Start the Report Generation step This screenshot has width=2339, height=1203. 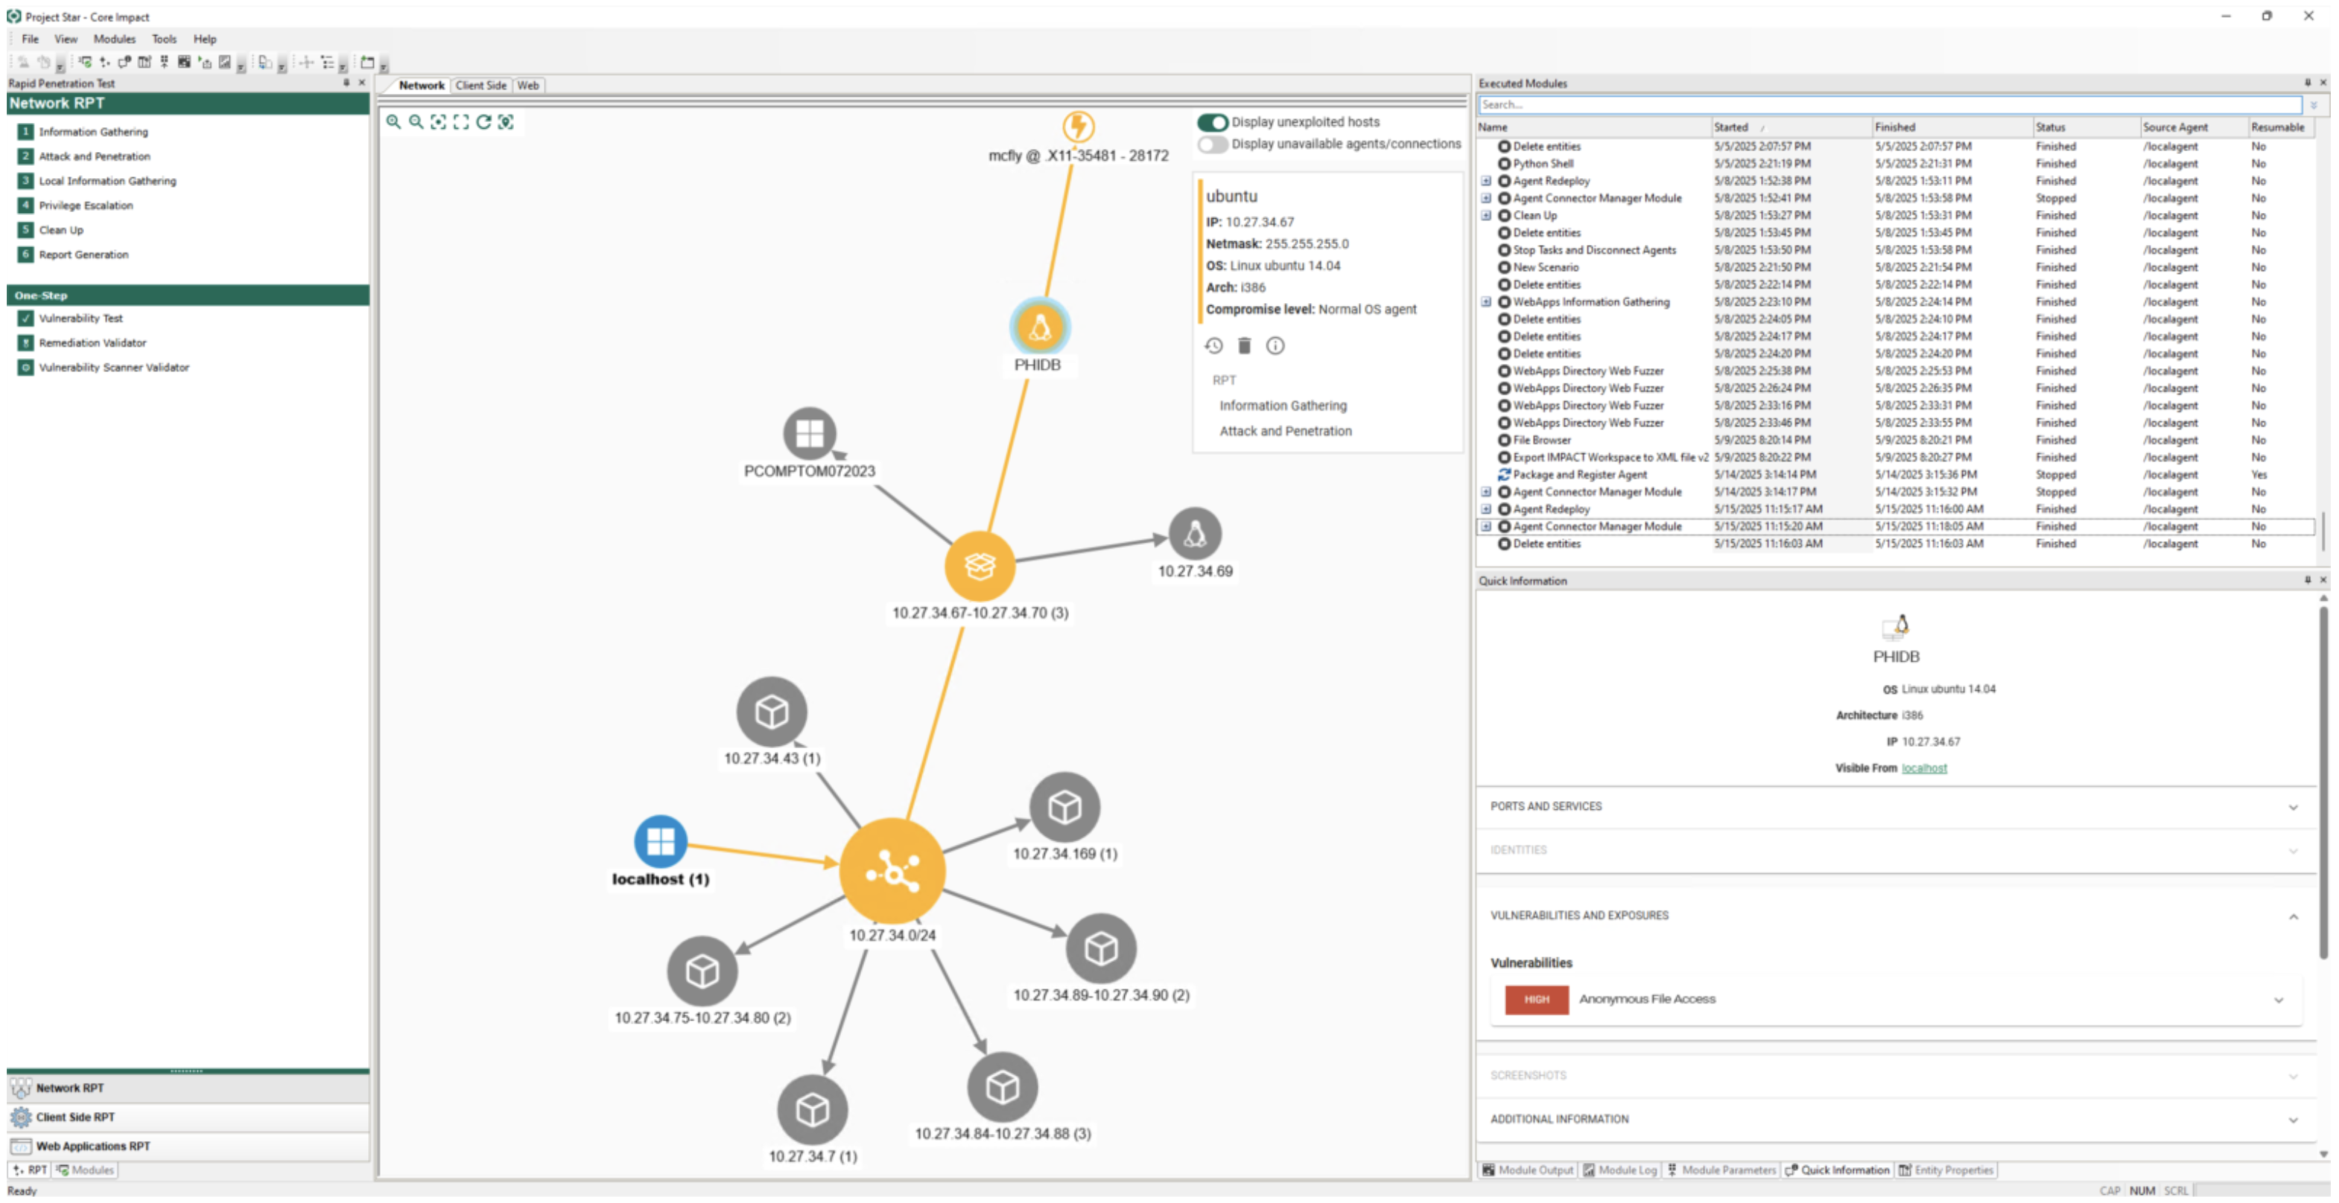[x=83, y=255]
